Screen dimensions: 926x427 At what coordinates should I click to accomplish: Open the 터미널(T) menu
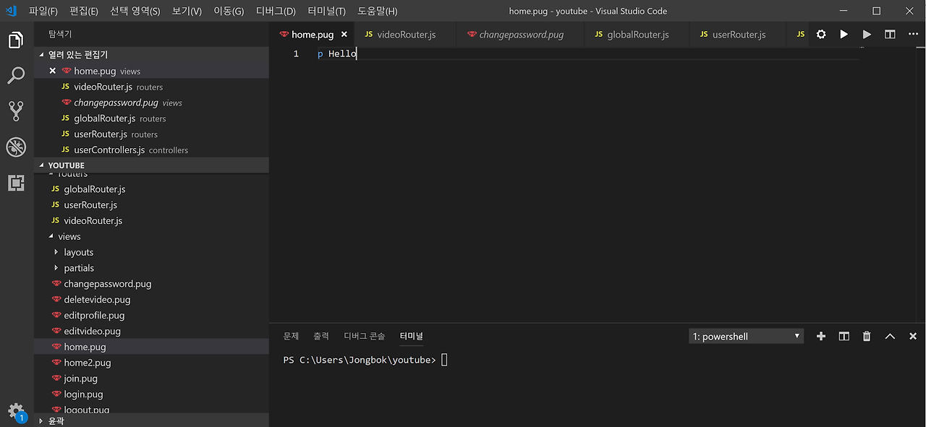[326, 11]
